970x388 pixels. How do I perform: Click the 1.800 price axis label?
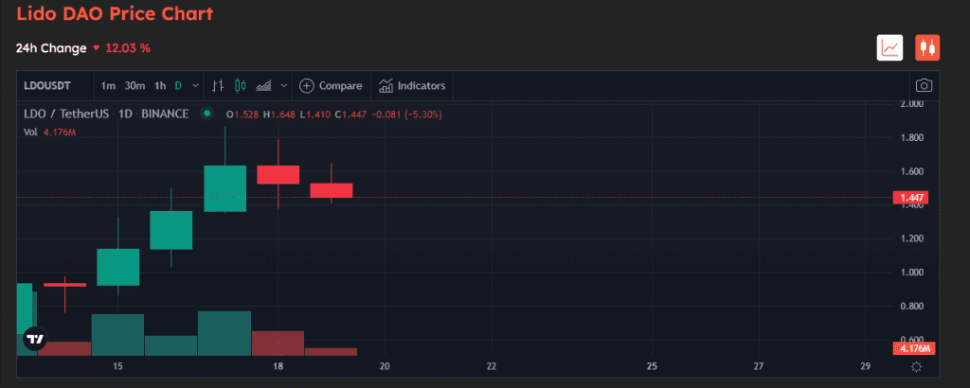911,138
